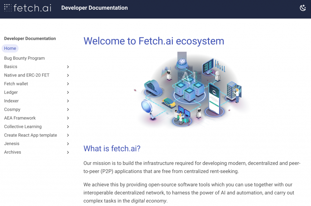Open the AEA Framework sidebar item
This screenshot has width=311, height=206.
(20, 118)
